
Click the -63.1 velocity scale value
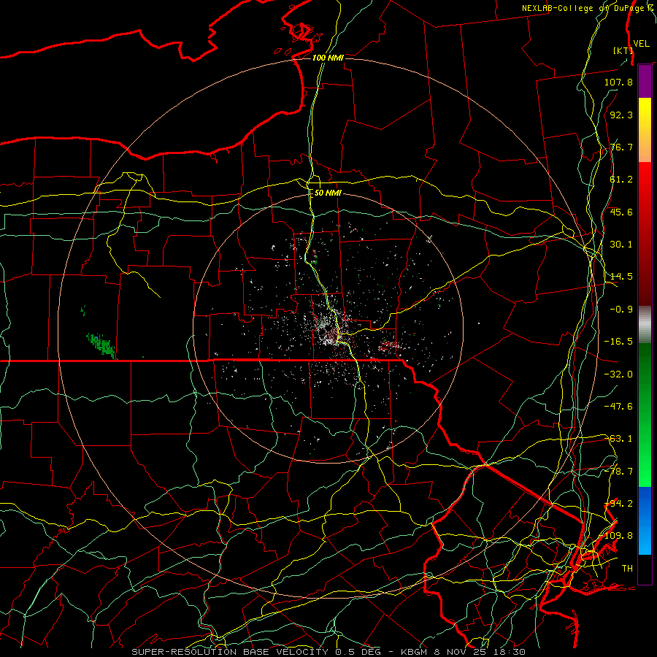(x=618, y=439)
